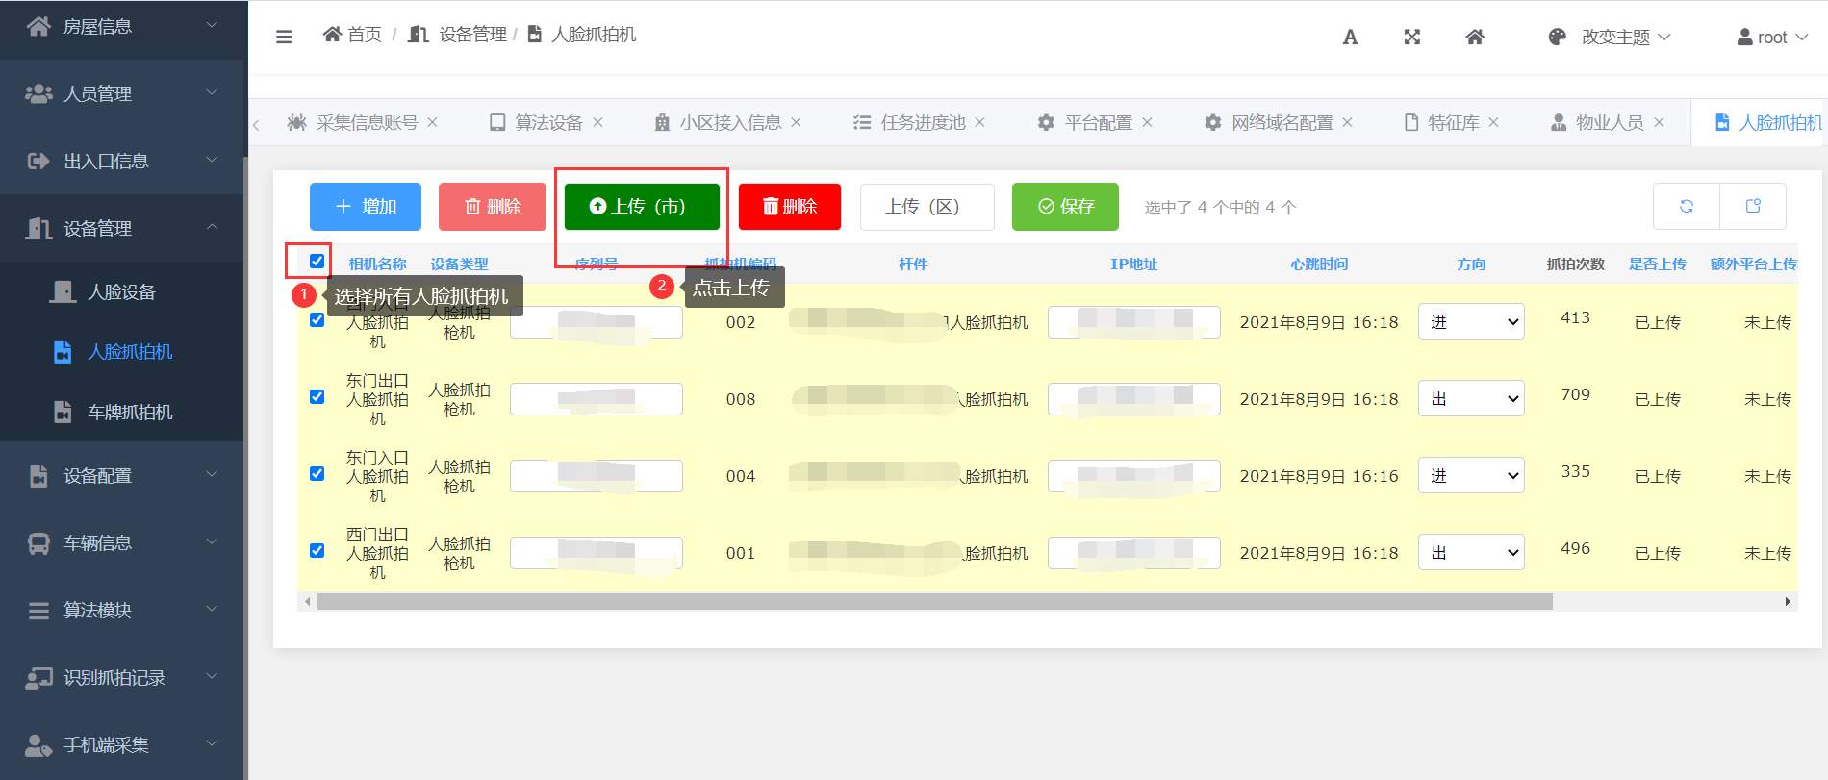
Task: Uncheck the row with code 001
Action: click(317, 550)
